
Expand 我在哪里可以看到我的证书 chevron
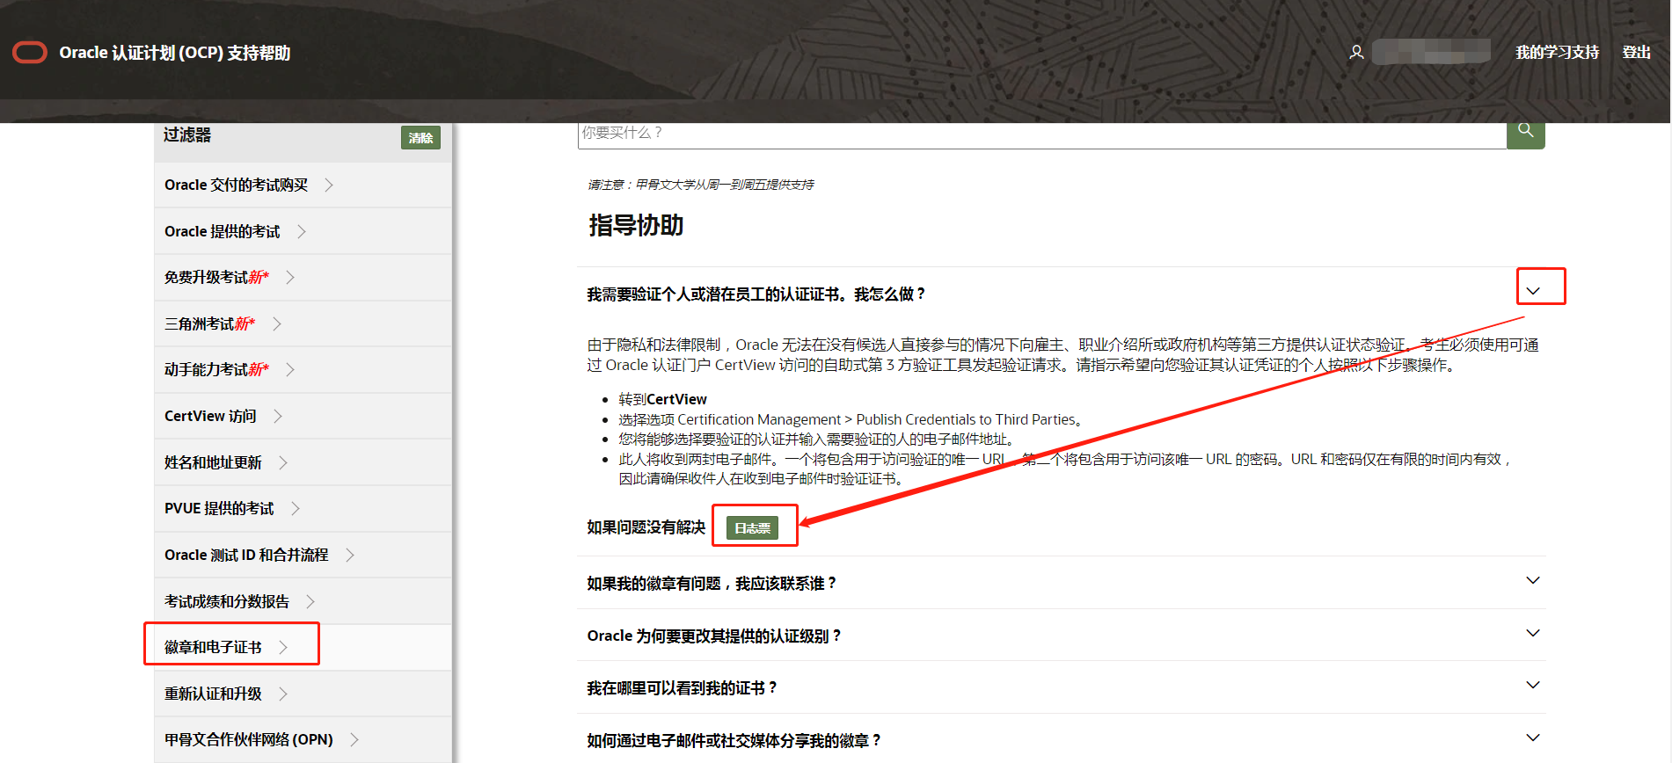[x=1533, y=685]
